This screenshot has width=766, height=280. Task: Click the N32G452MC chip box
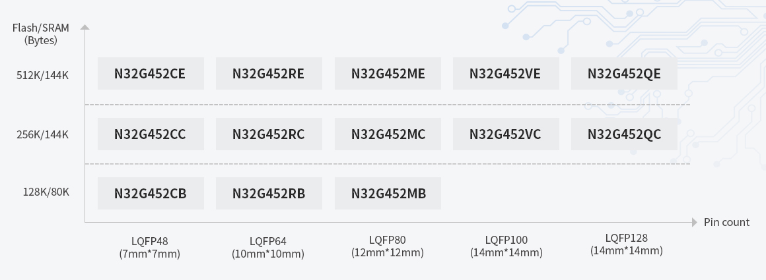[x=388, y=134]
